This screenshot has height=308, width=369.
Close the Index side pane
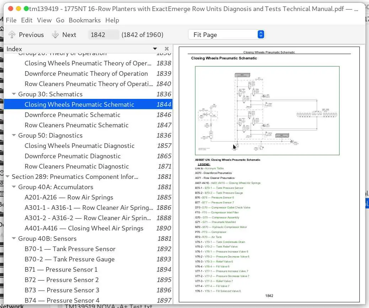click(167, 49)
